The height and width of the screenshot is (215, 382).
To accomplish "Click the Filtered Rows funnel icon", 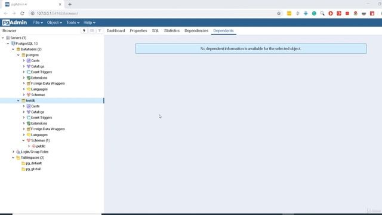I will click(100, 30).
